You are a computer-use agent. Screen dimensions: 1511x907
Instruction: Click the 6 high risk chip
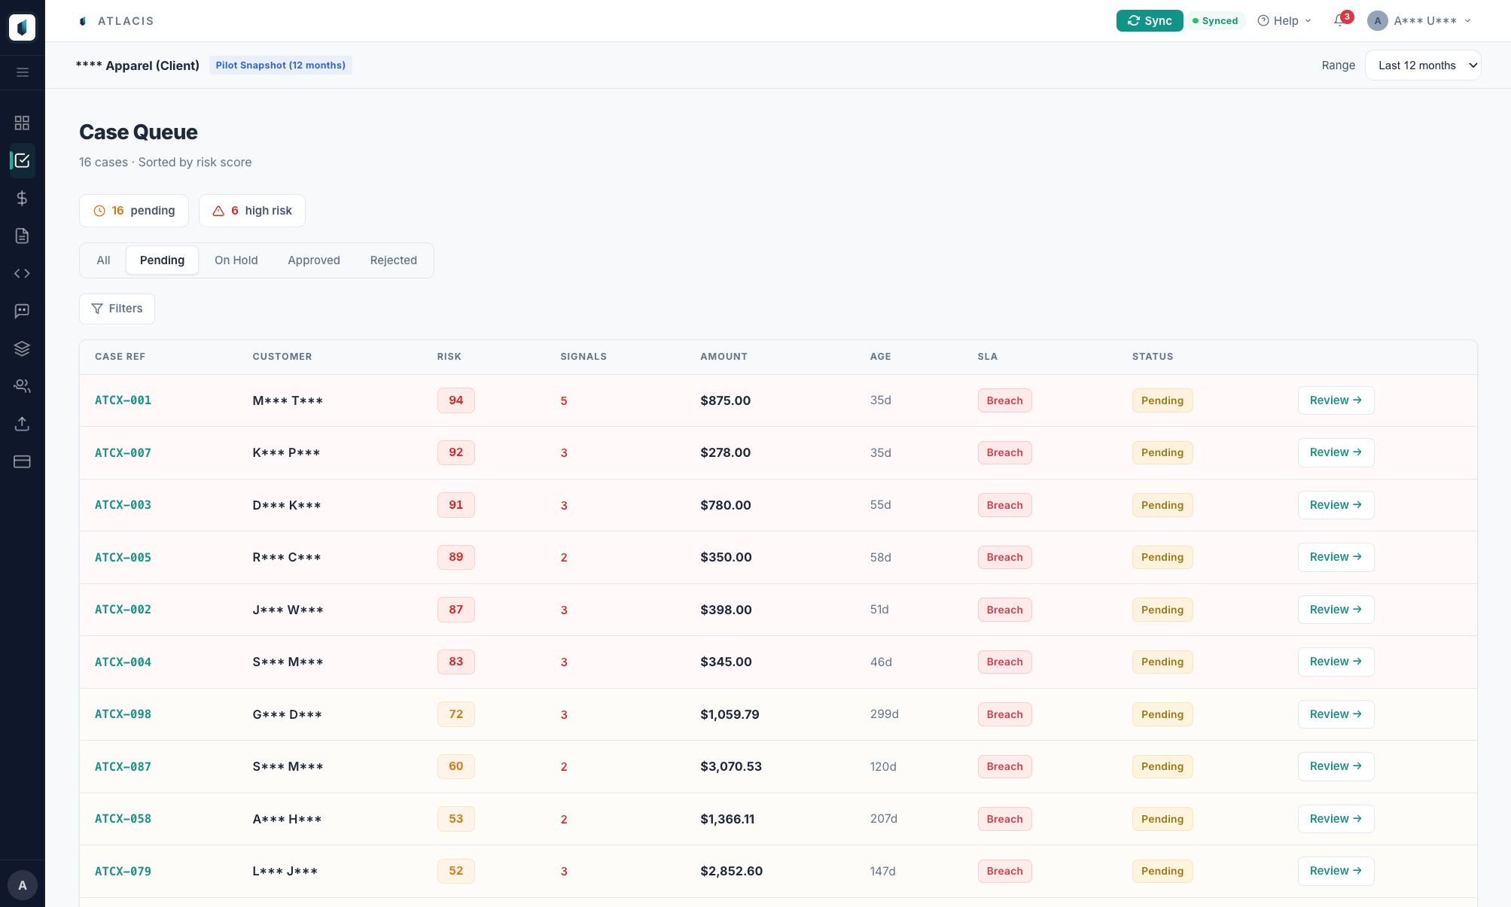click(252, 211)
